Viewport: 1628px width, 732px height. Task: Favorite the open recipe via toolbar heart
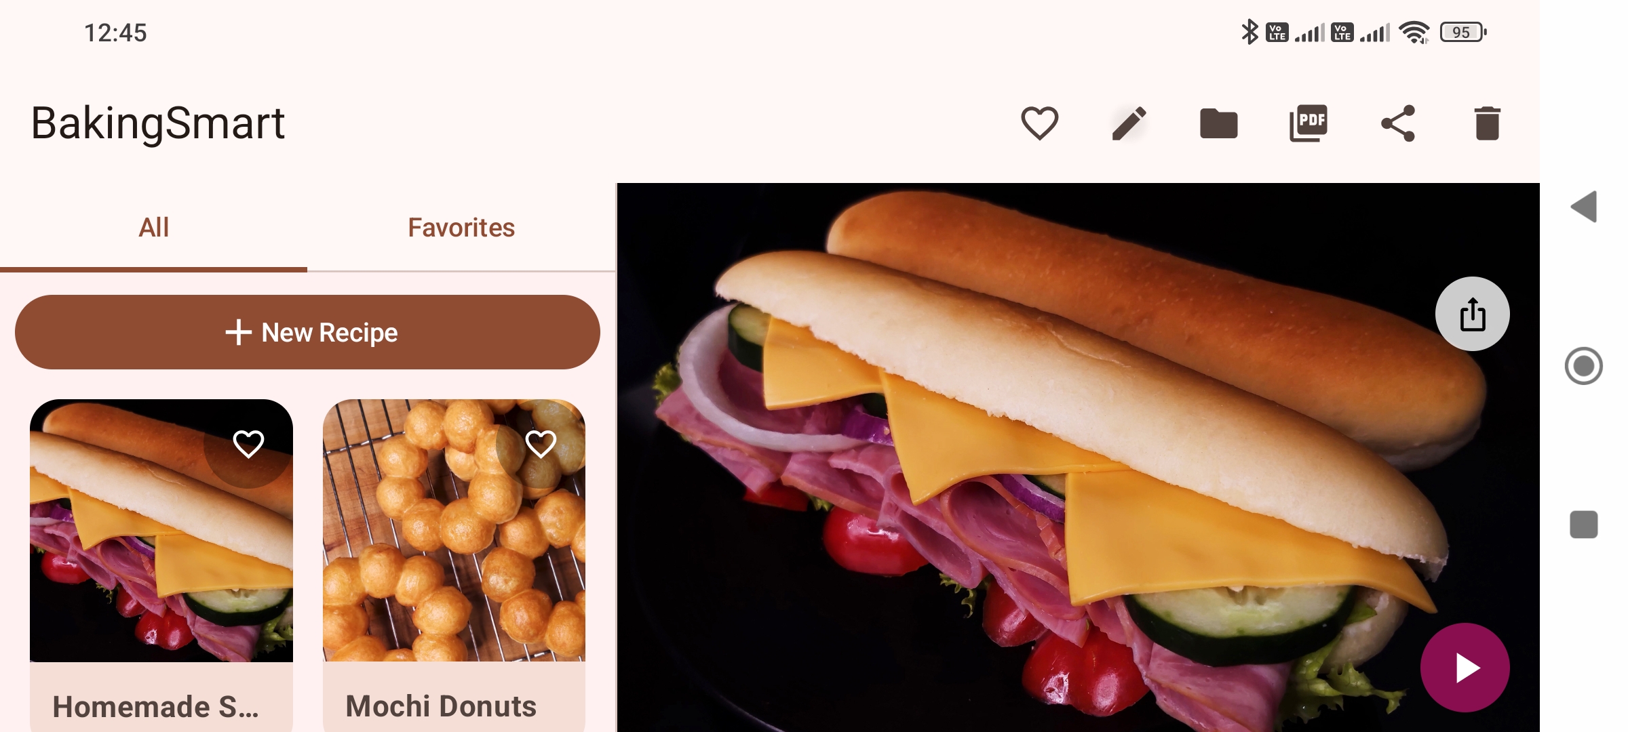click(1039, 123)
